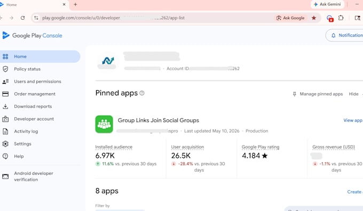This screenshot has width=363, height=211.
Task: Click the Settings gear icon
Action: (5, 144)
